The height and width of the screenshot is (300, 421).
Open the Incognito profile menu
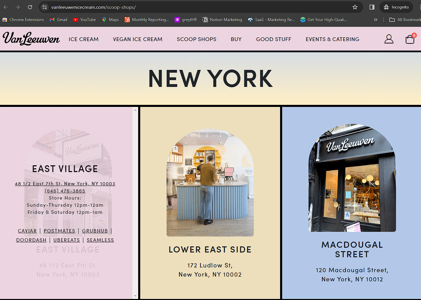click(396, 7)
